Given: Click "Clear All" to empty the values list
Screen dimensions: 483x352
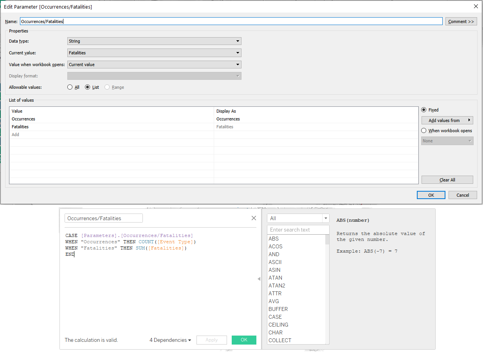Looking at the screenshot, I should pyautogui.click(x=447, y=180).
